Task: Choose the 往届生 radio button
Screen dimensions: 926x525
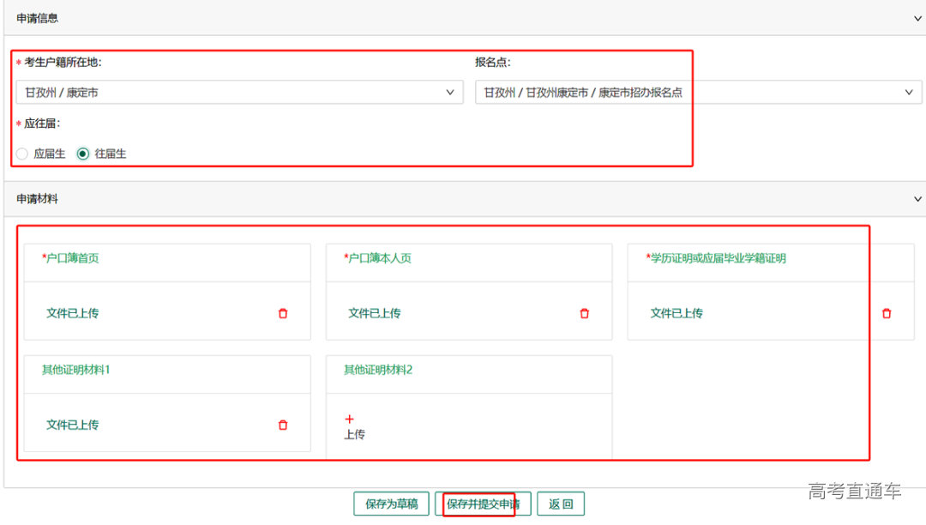Action: click(x=83, y=154)
